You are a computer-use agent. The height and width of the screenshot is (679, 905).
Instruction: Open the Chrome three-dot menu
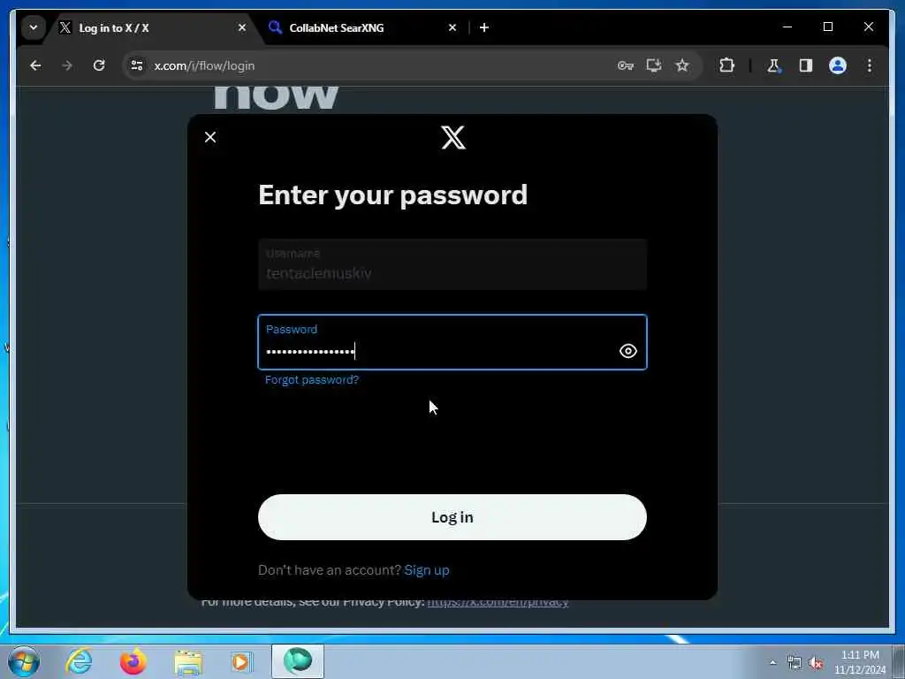coord(870,65)
